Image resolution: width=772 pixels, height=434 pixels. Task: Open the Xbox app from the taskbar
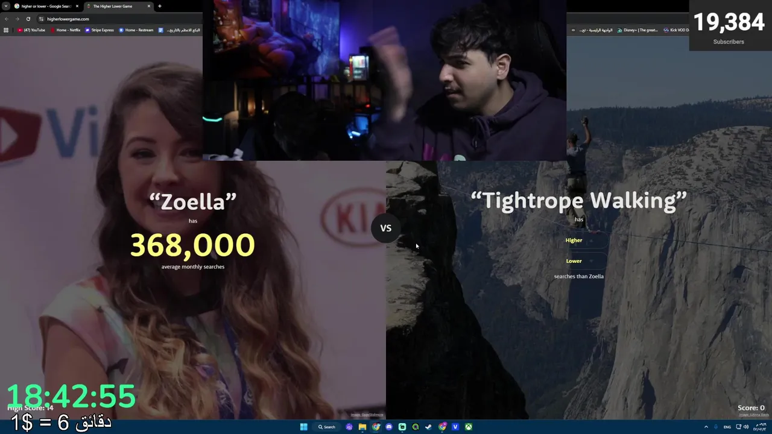coord(468,427)
